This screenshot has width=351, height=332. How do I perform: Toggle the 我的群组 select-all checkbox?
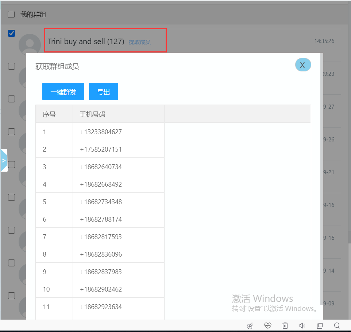[x=11, y=15]
